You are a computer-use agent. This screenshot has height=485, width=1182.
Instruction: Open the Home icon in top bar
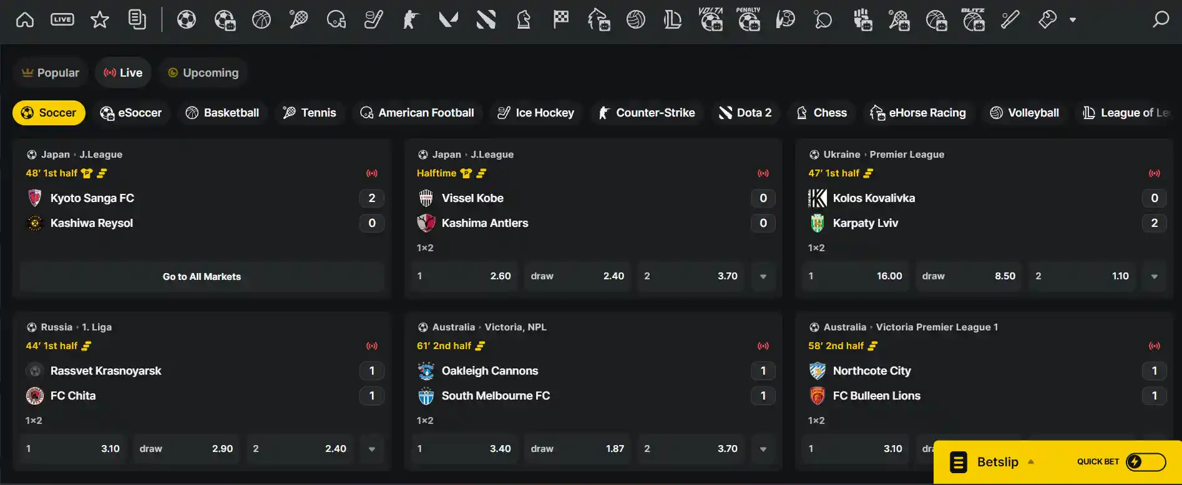25,20
